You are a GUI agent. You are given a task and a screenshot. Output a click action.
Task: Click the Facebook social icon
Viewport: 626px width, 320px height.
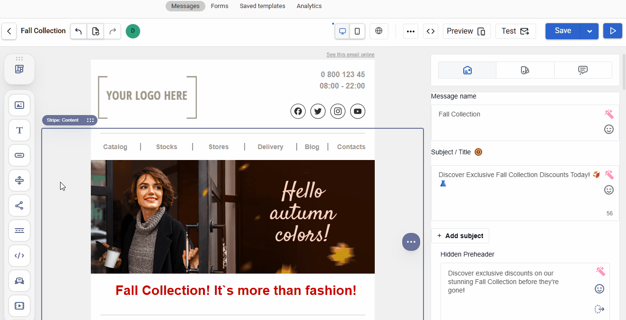point(298,111)
